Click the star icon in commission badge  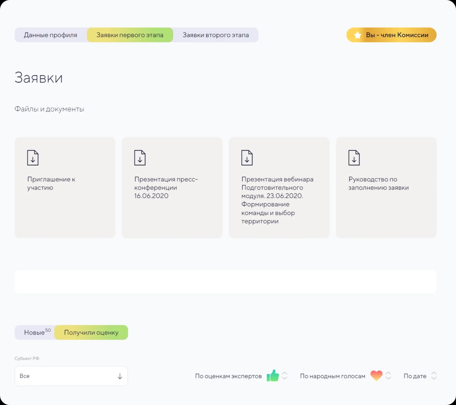click(357, 35)
